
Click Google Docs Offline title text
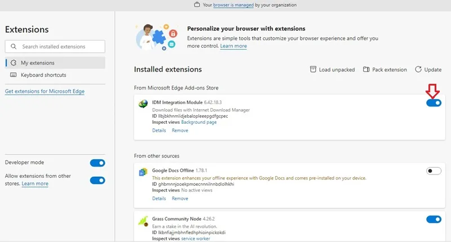[173, 171]
